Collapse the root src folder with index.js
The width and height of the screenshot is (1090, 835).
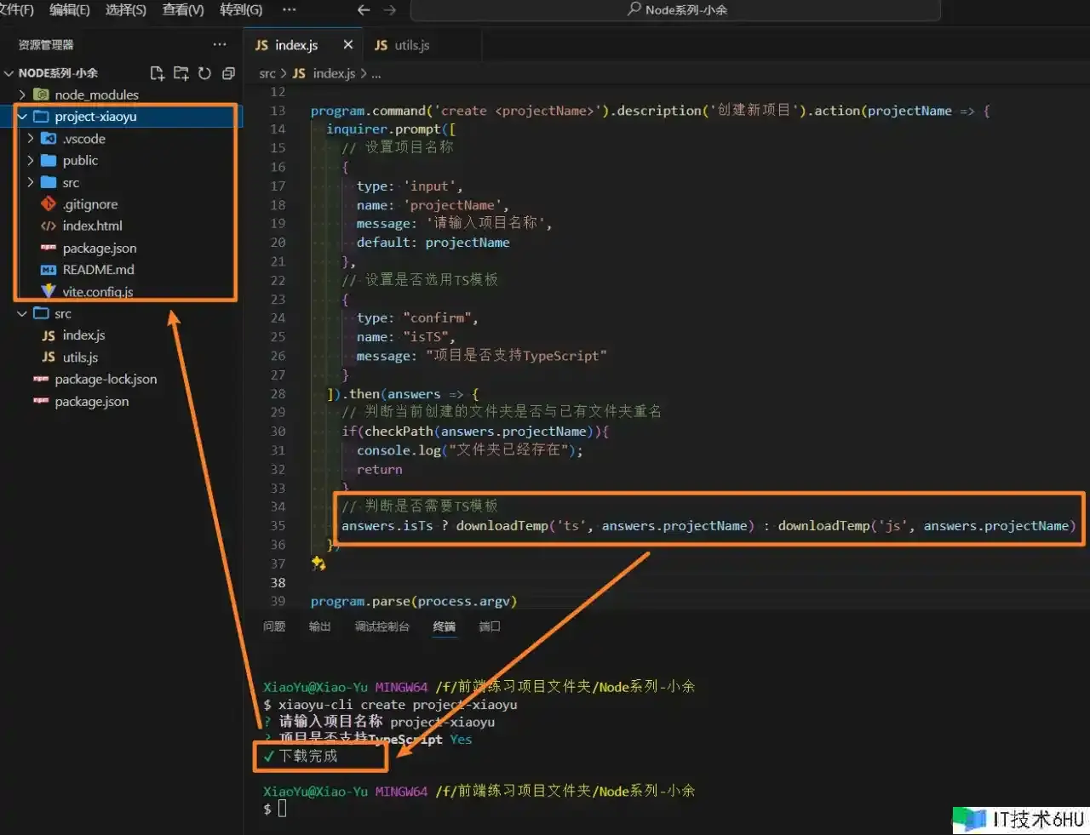pos(23,313)
